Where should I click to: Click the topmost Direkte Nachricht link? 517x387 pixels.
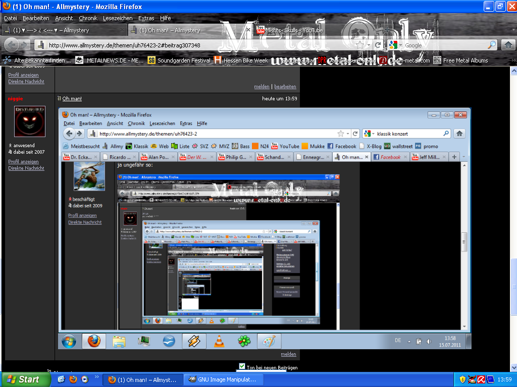click(x=26, y=81)
